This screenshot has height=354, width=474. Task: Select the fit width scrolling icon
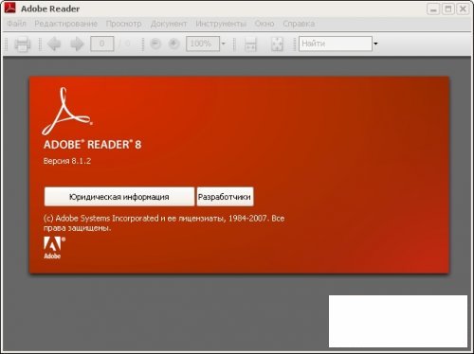pyautogui.click(x=250, y=44)
